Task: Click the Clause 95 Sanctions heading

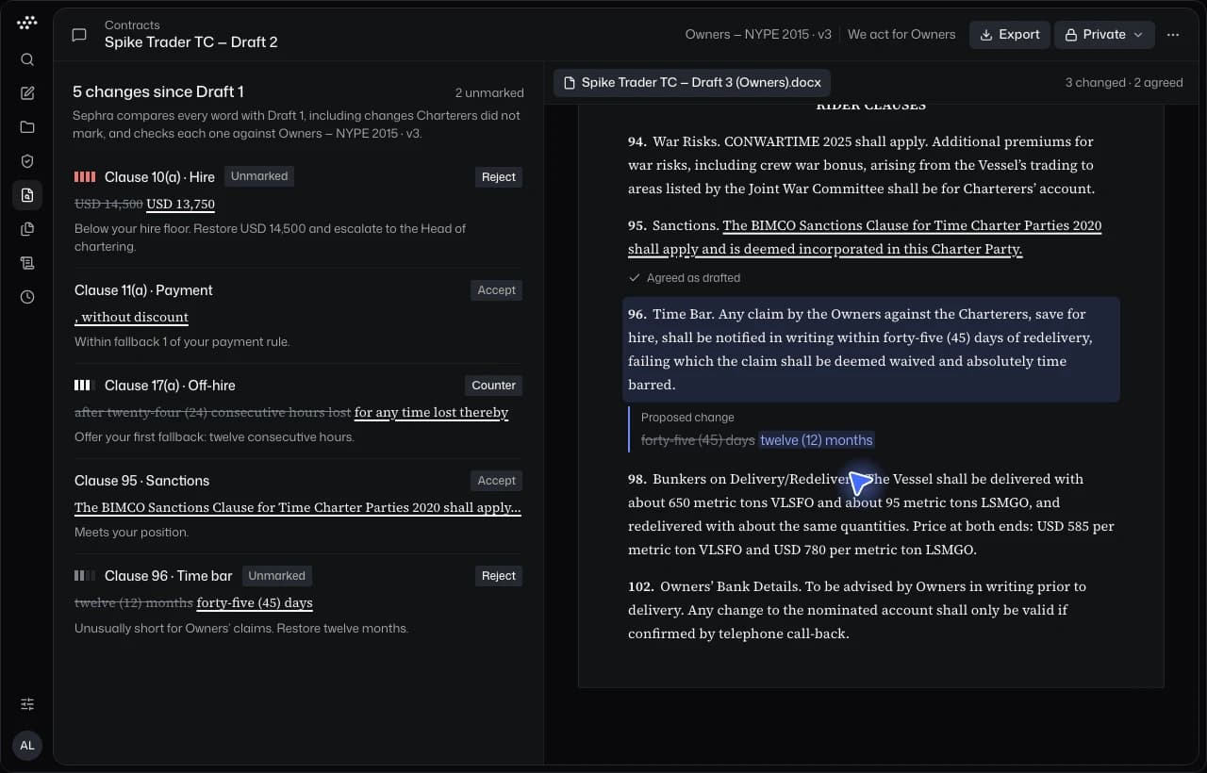Action: click(x=141, y=481)
